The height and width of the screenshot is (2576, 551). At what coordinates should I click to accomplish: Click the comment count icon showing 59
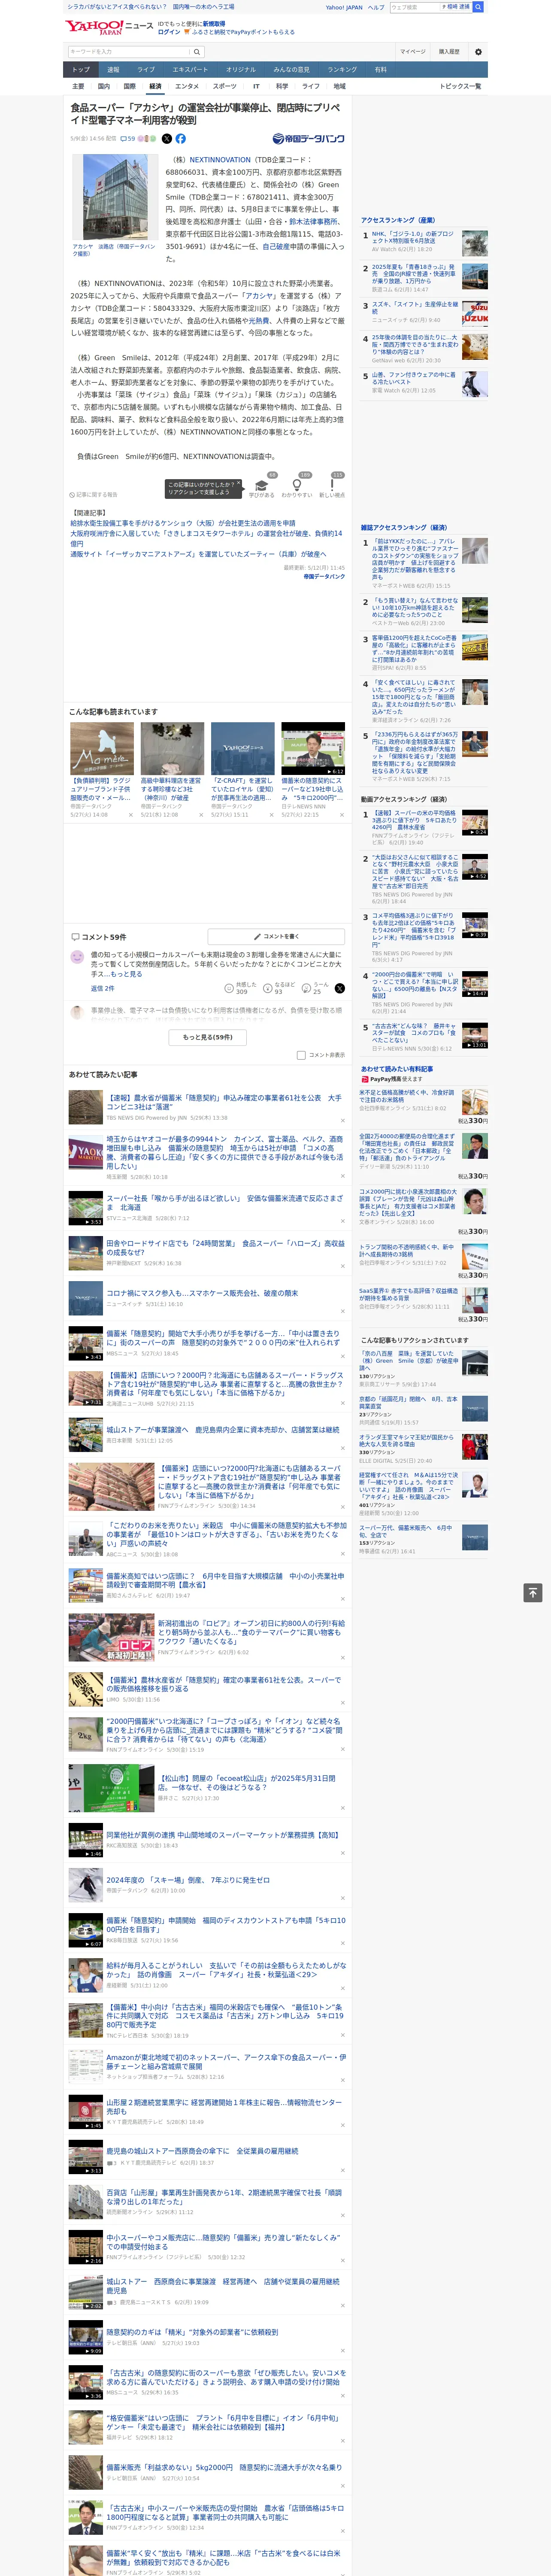pos(128,139)
